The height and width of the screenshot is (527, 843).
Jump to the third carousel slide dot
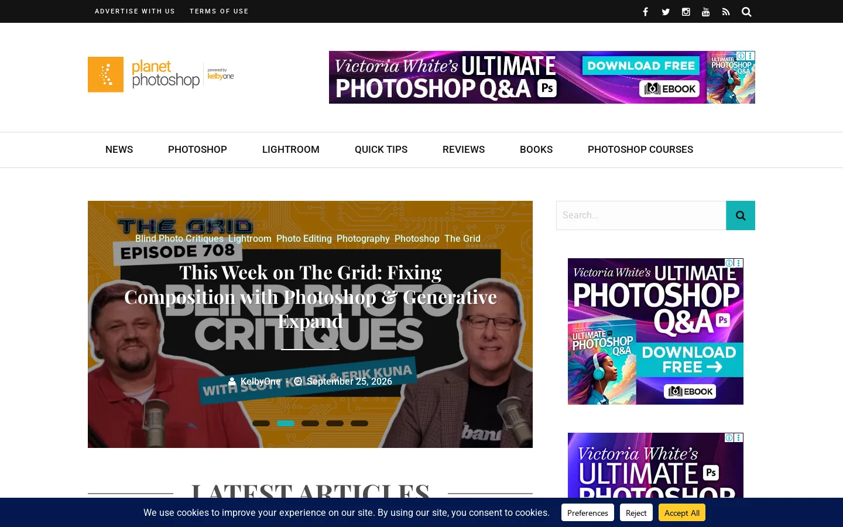[x=310, y=423]
